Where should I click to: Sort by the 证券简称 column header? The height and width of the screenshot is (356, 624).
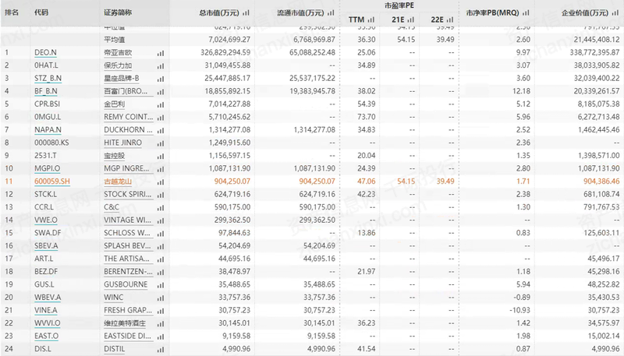pyautogui.click(x=118, y=12)
